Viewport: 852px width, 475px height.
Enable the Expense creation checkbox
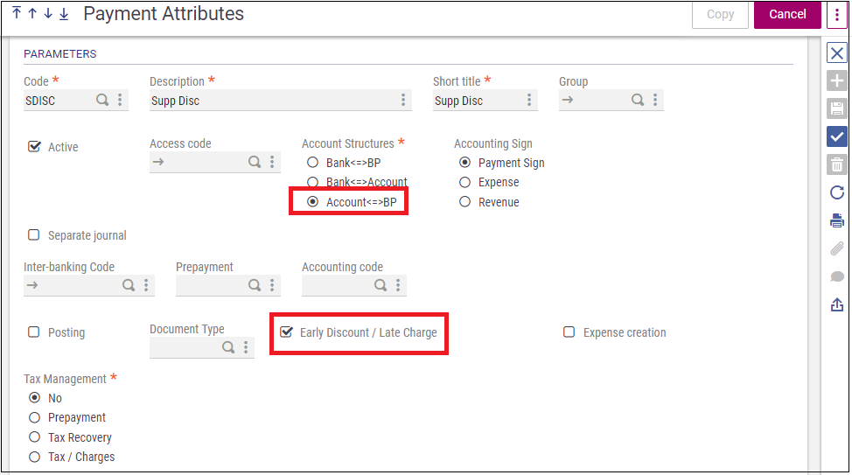569,332
